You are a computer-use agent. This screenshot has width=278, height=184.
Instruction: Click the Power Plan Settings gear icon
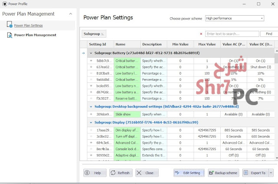click(10, 25)
